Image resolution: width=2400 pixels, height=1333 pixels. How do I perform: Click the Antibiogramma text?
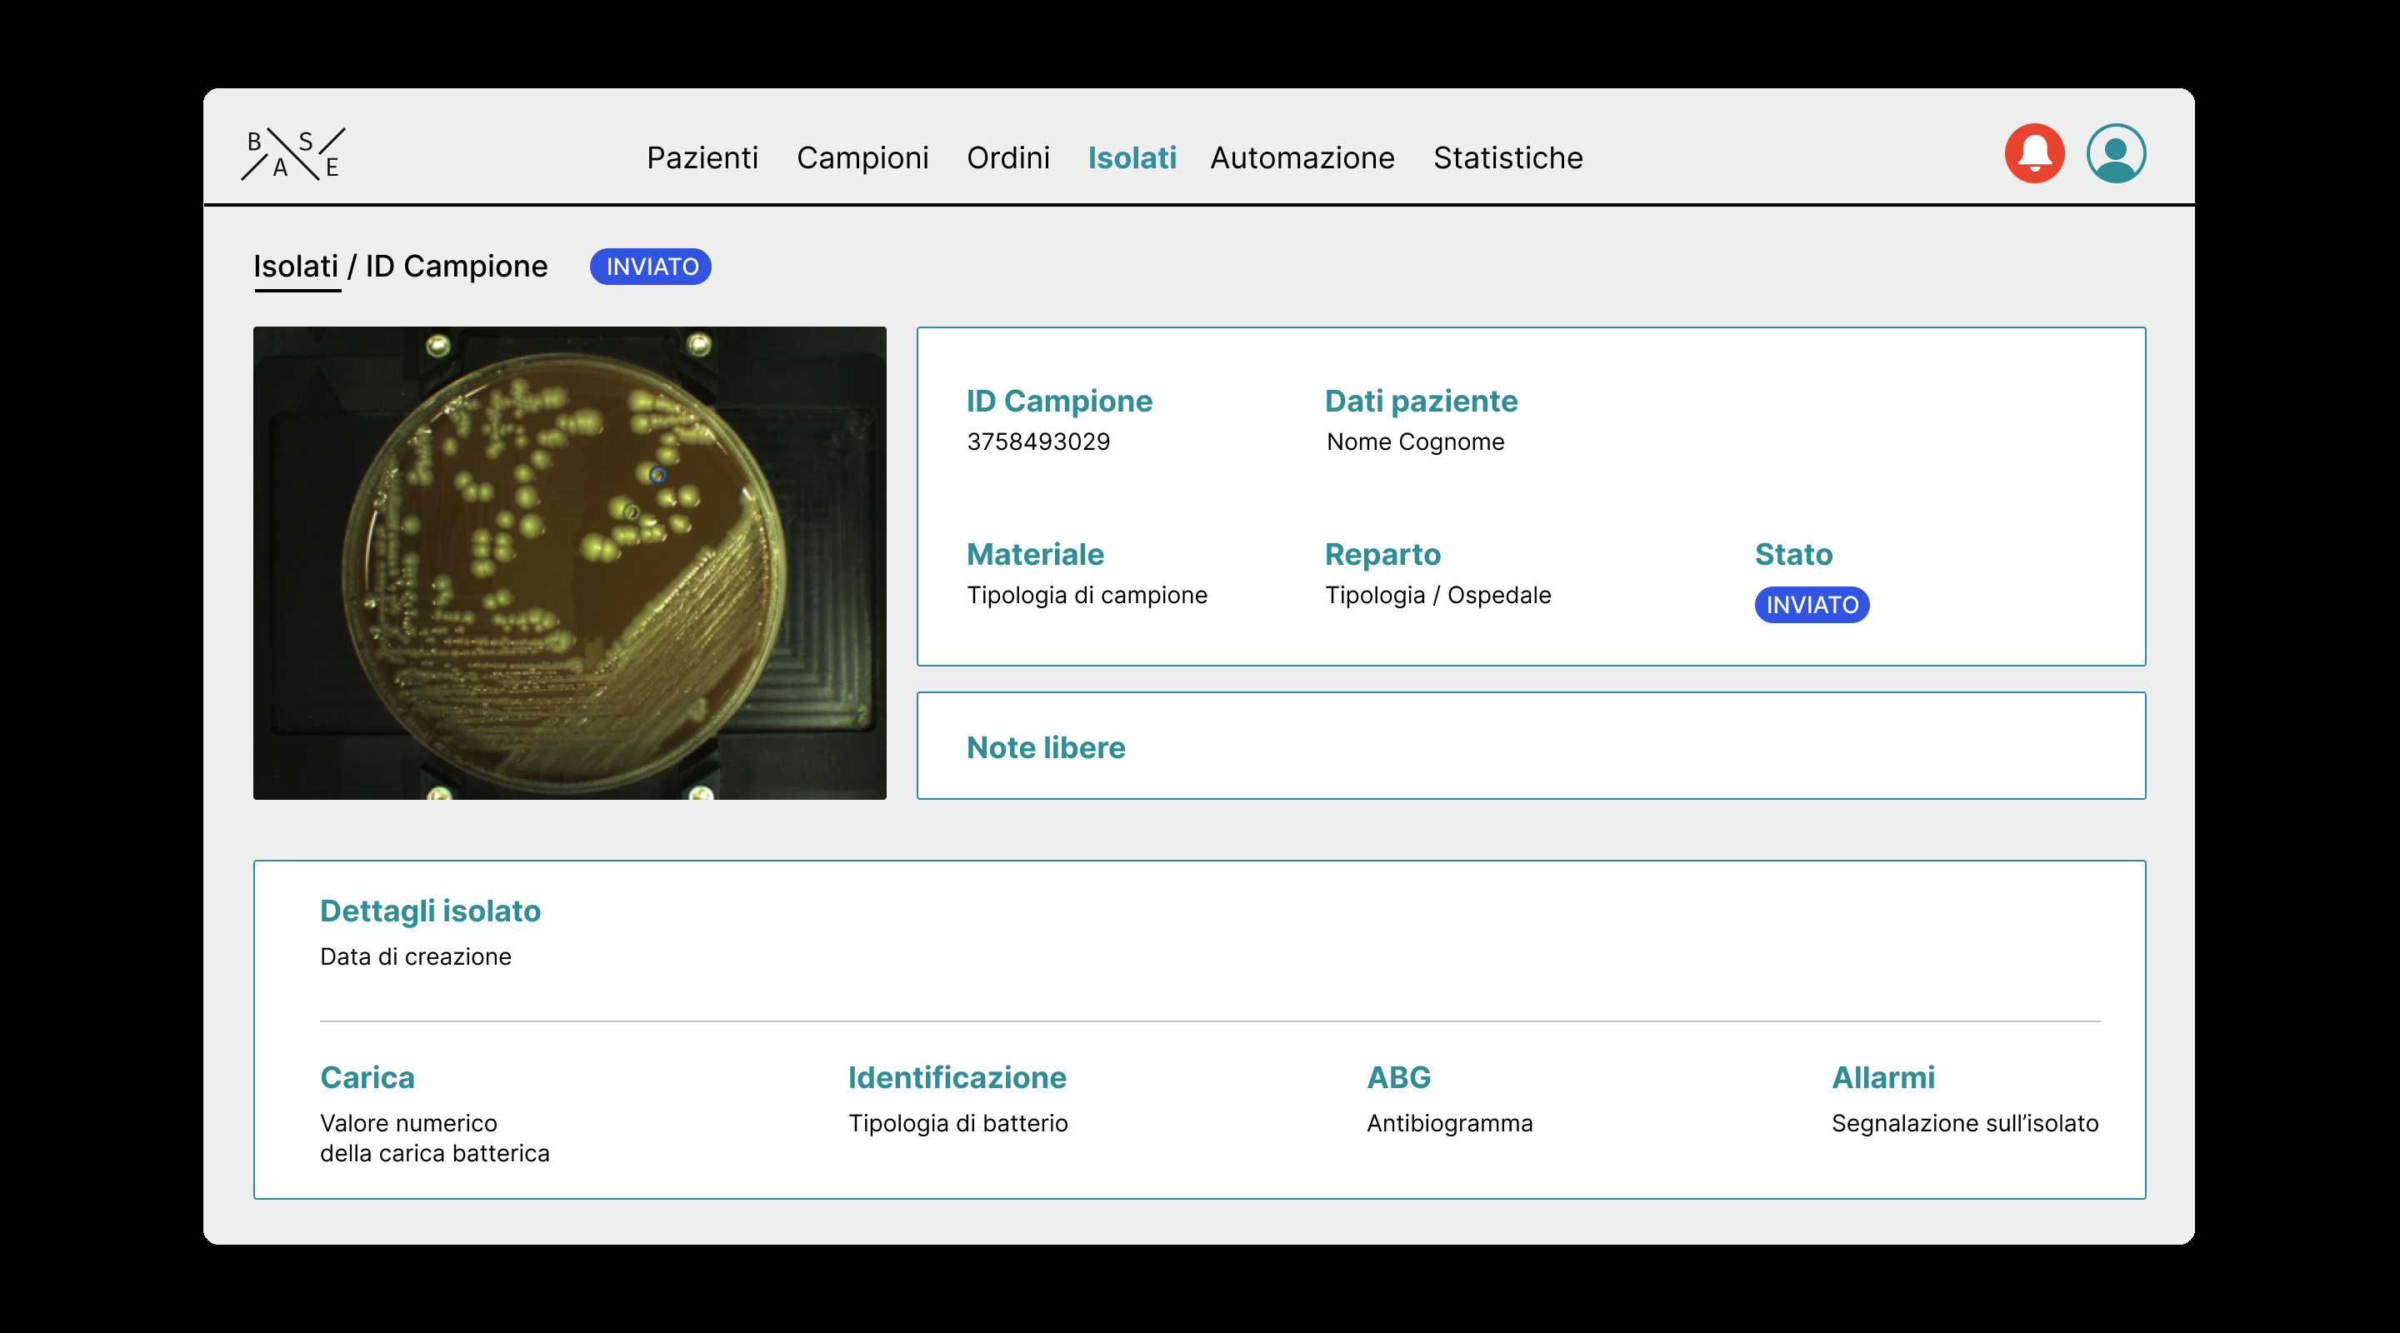click(x=1450, y=1123)
